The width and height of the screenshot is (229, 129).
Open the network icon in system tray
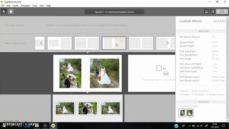pos(198,126)
